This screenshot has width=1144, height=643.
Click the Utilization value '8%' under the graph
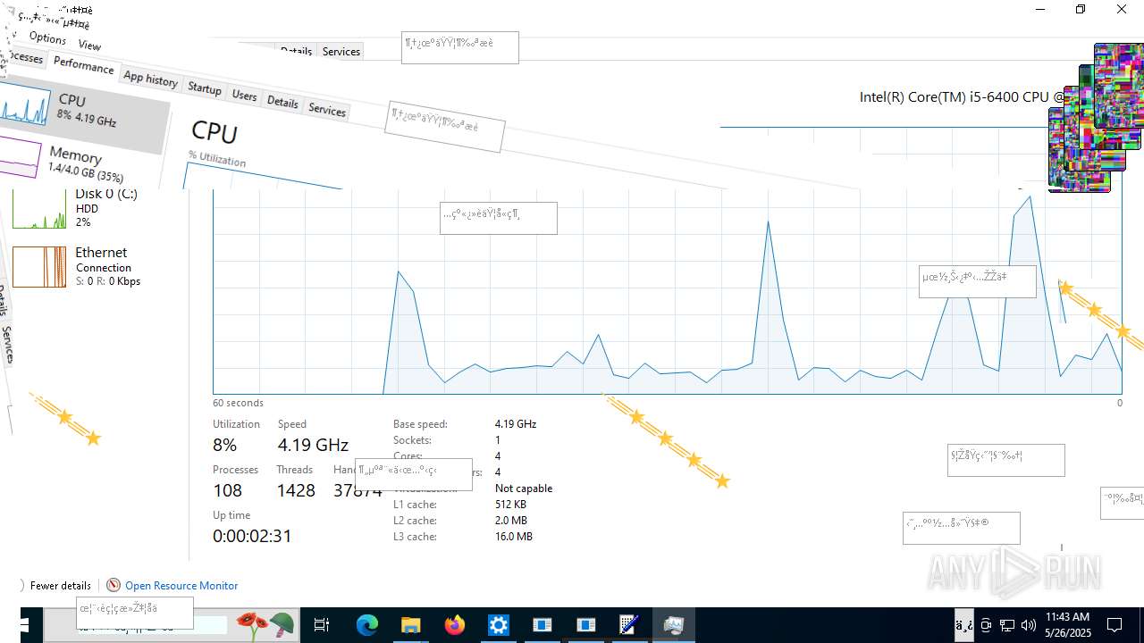coord(225,445)
